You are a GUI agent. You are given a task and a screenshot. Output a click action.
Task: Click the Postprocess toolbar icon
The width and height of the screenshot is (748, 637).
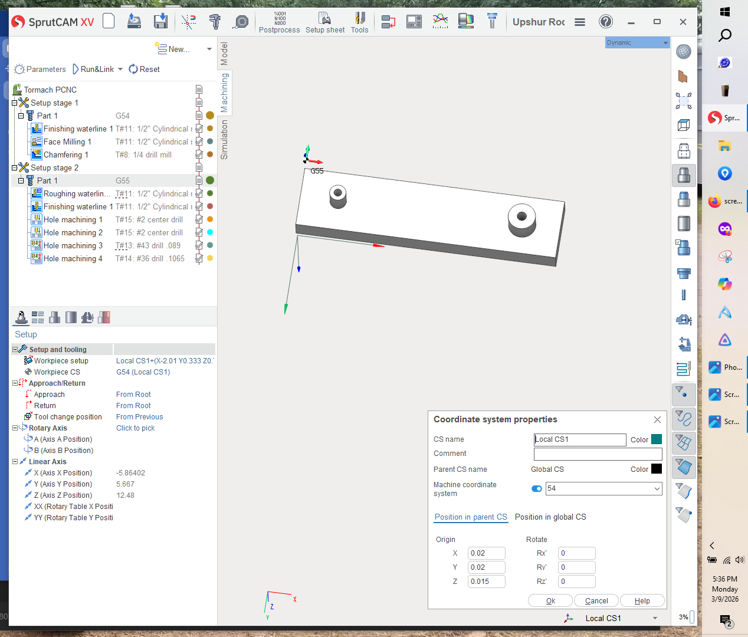pyautogui.click(x=279, y=22)
